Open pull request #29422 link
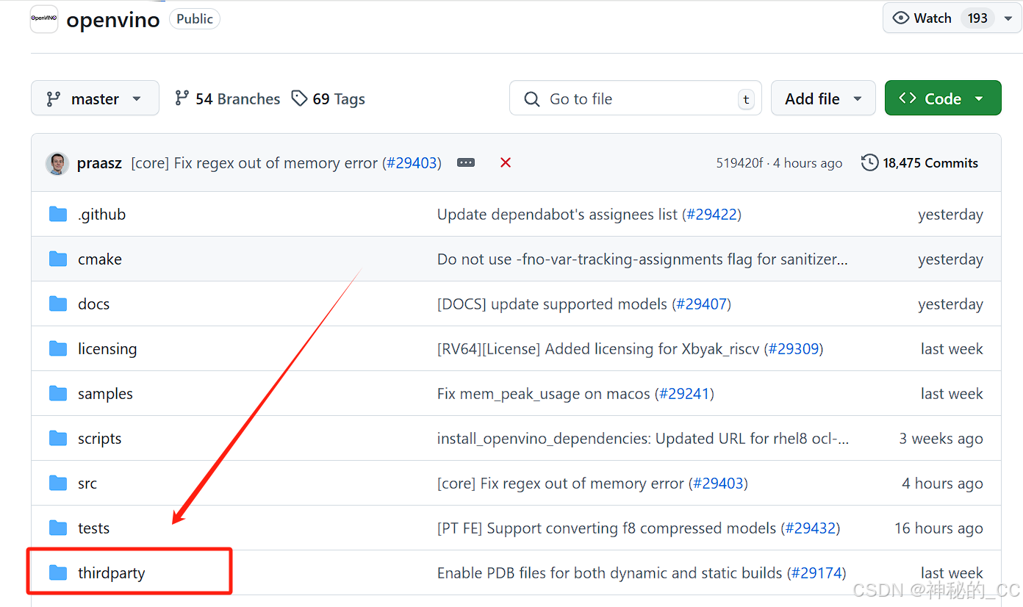The height and width of the screenshot is (607, 1023). click(711, 215)
